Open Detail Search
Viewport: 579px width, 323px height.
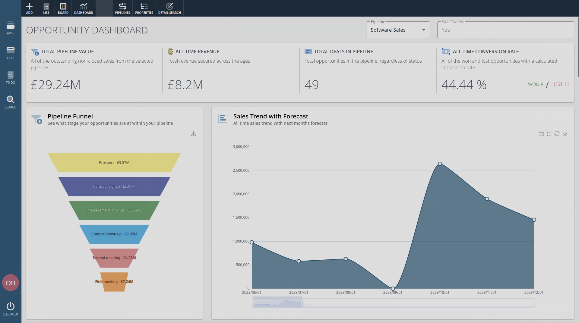tap(169, 8)
